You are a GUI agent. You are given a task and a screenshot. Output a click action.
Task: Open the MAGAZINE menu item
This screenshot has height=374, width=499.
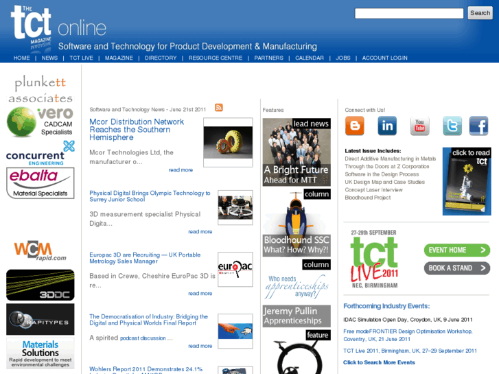click(x=119, y=58)
